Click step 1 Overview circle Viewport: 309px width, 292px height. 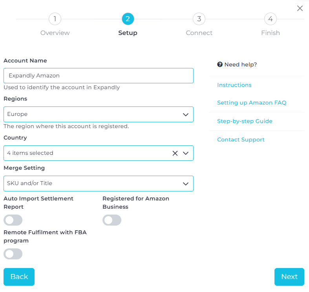pyautogui.click(x=55, y=19)
